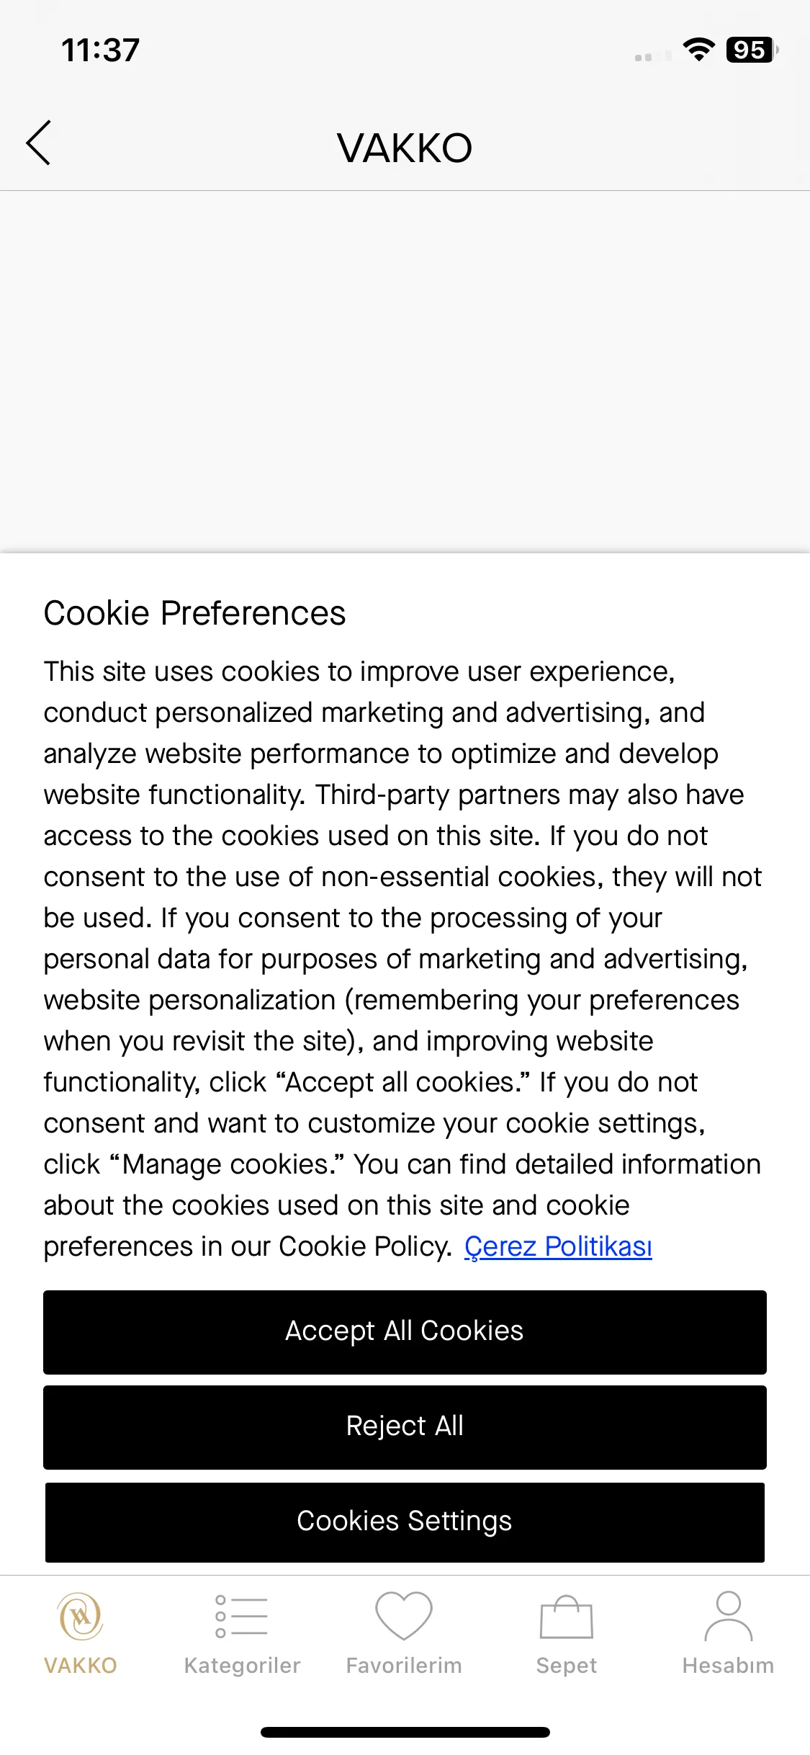Tap the Wi-Fi status icon
The width and height of the screenshot is (810, 1755).
tap(698, 50)
